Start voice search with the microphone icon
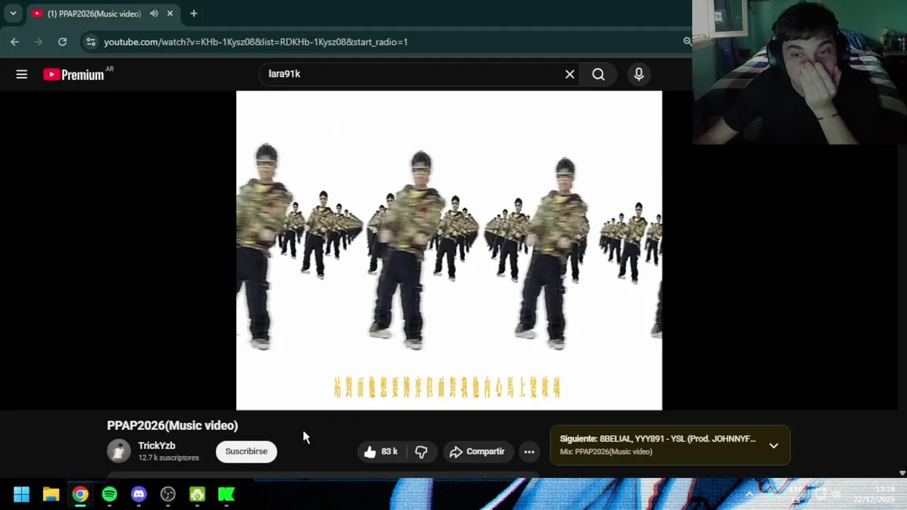 point(639,74)
